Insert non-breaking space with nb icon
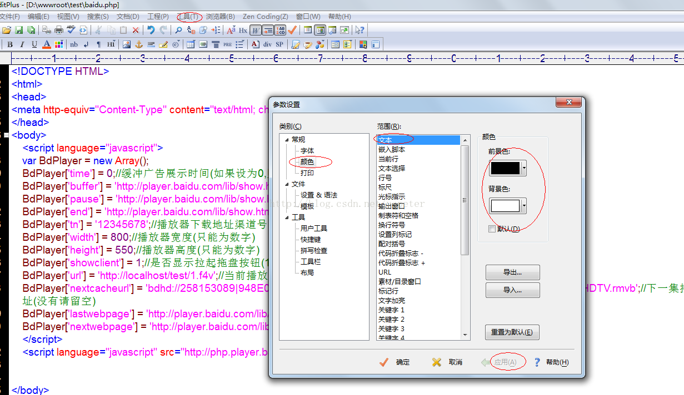This screenshot has width=684, height=395. pyautogui.click(x=74, y=44)
